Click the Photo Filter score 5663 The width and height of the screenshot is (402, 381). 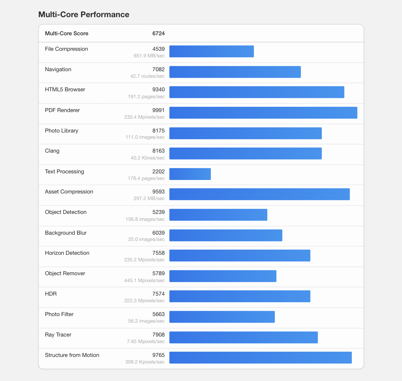(x=158, y=314)
